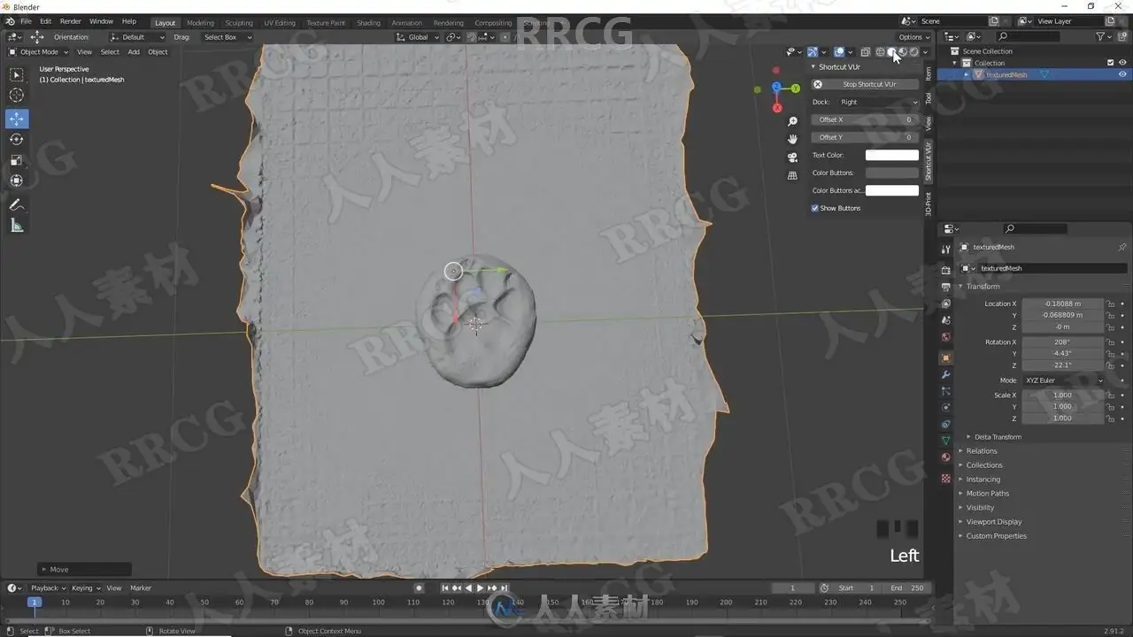Switch to wireframe viewport shading
This screenshot has height=637, width=1133.
(880, 52)
